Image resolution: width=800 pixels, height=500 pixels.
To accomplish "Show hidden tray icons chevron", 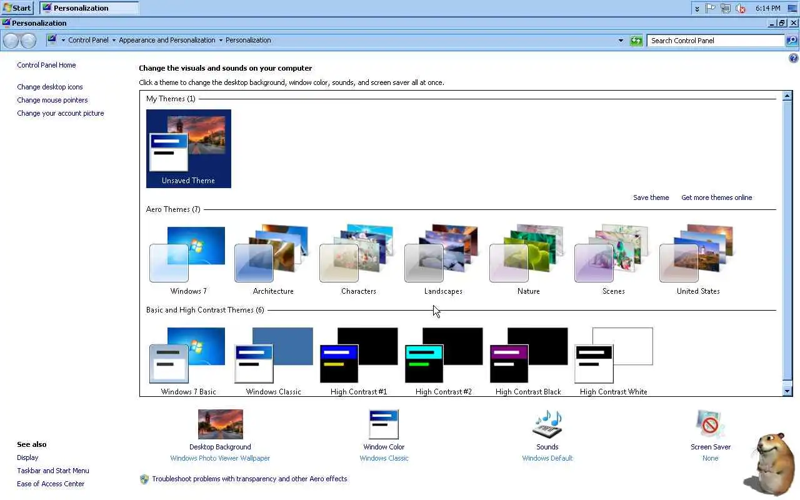I will (697, 8).
